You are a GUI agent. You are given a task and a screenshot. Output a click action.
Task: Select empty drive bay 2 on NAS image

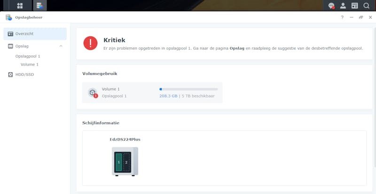point(126,162)
